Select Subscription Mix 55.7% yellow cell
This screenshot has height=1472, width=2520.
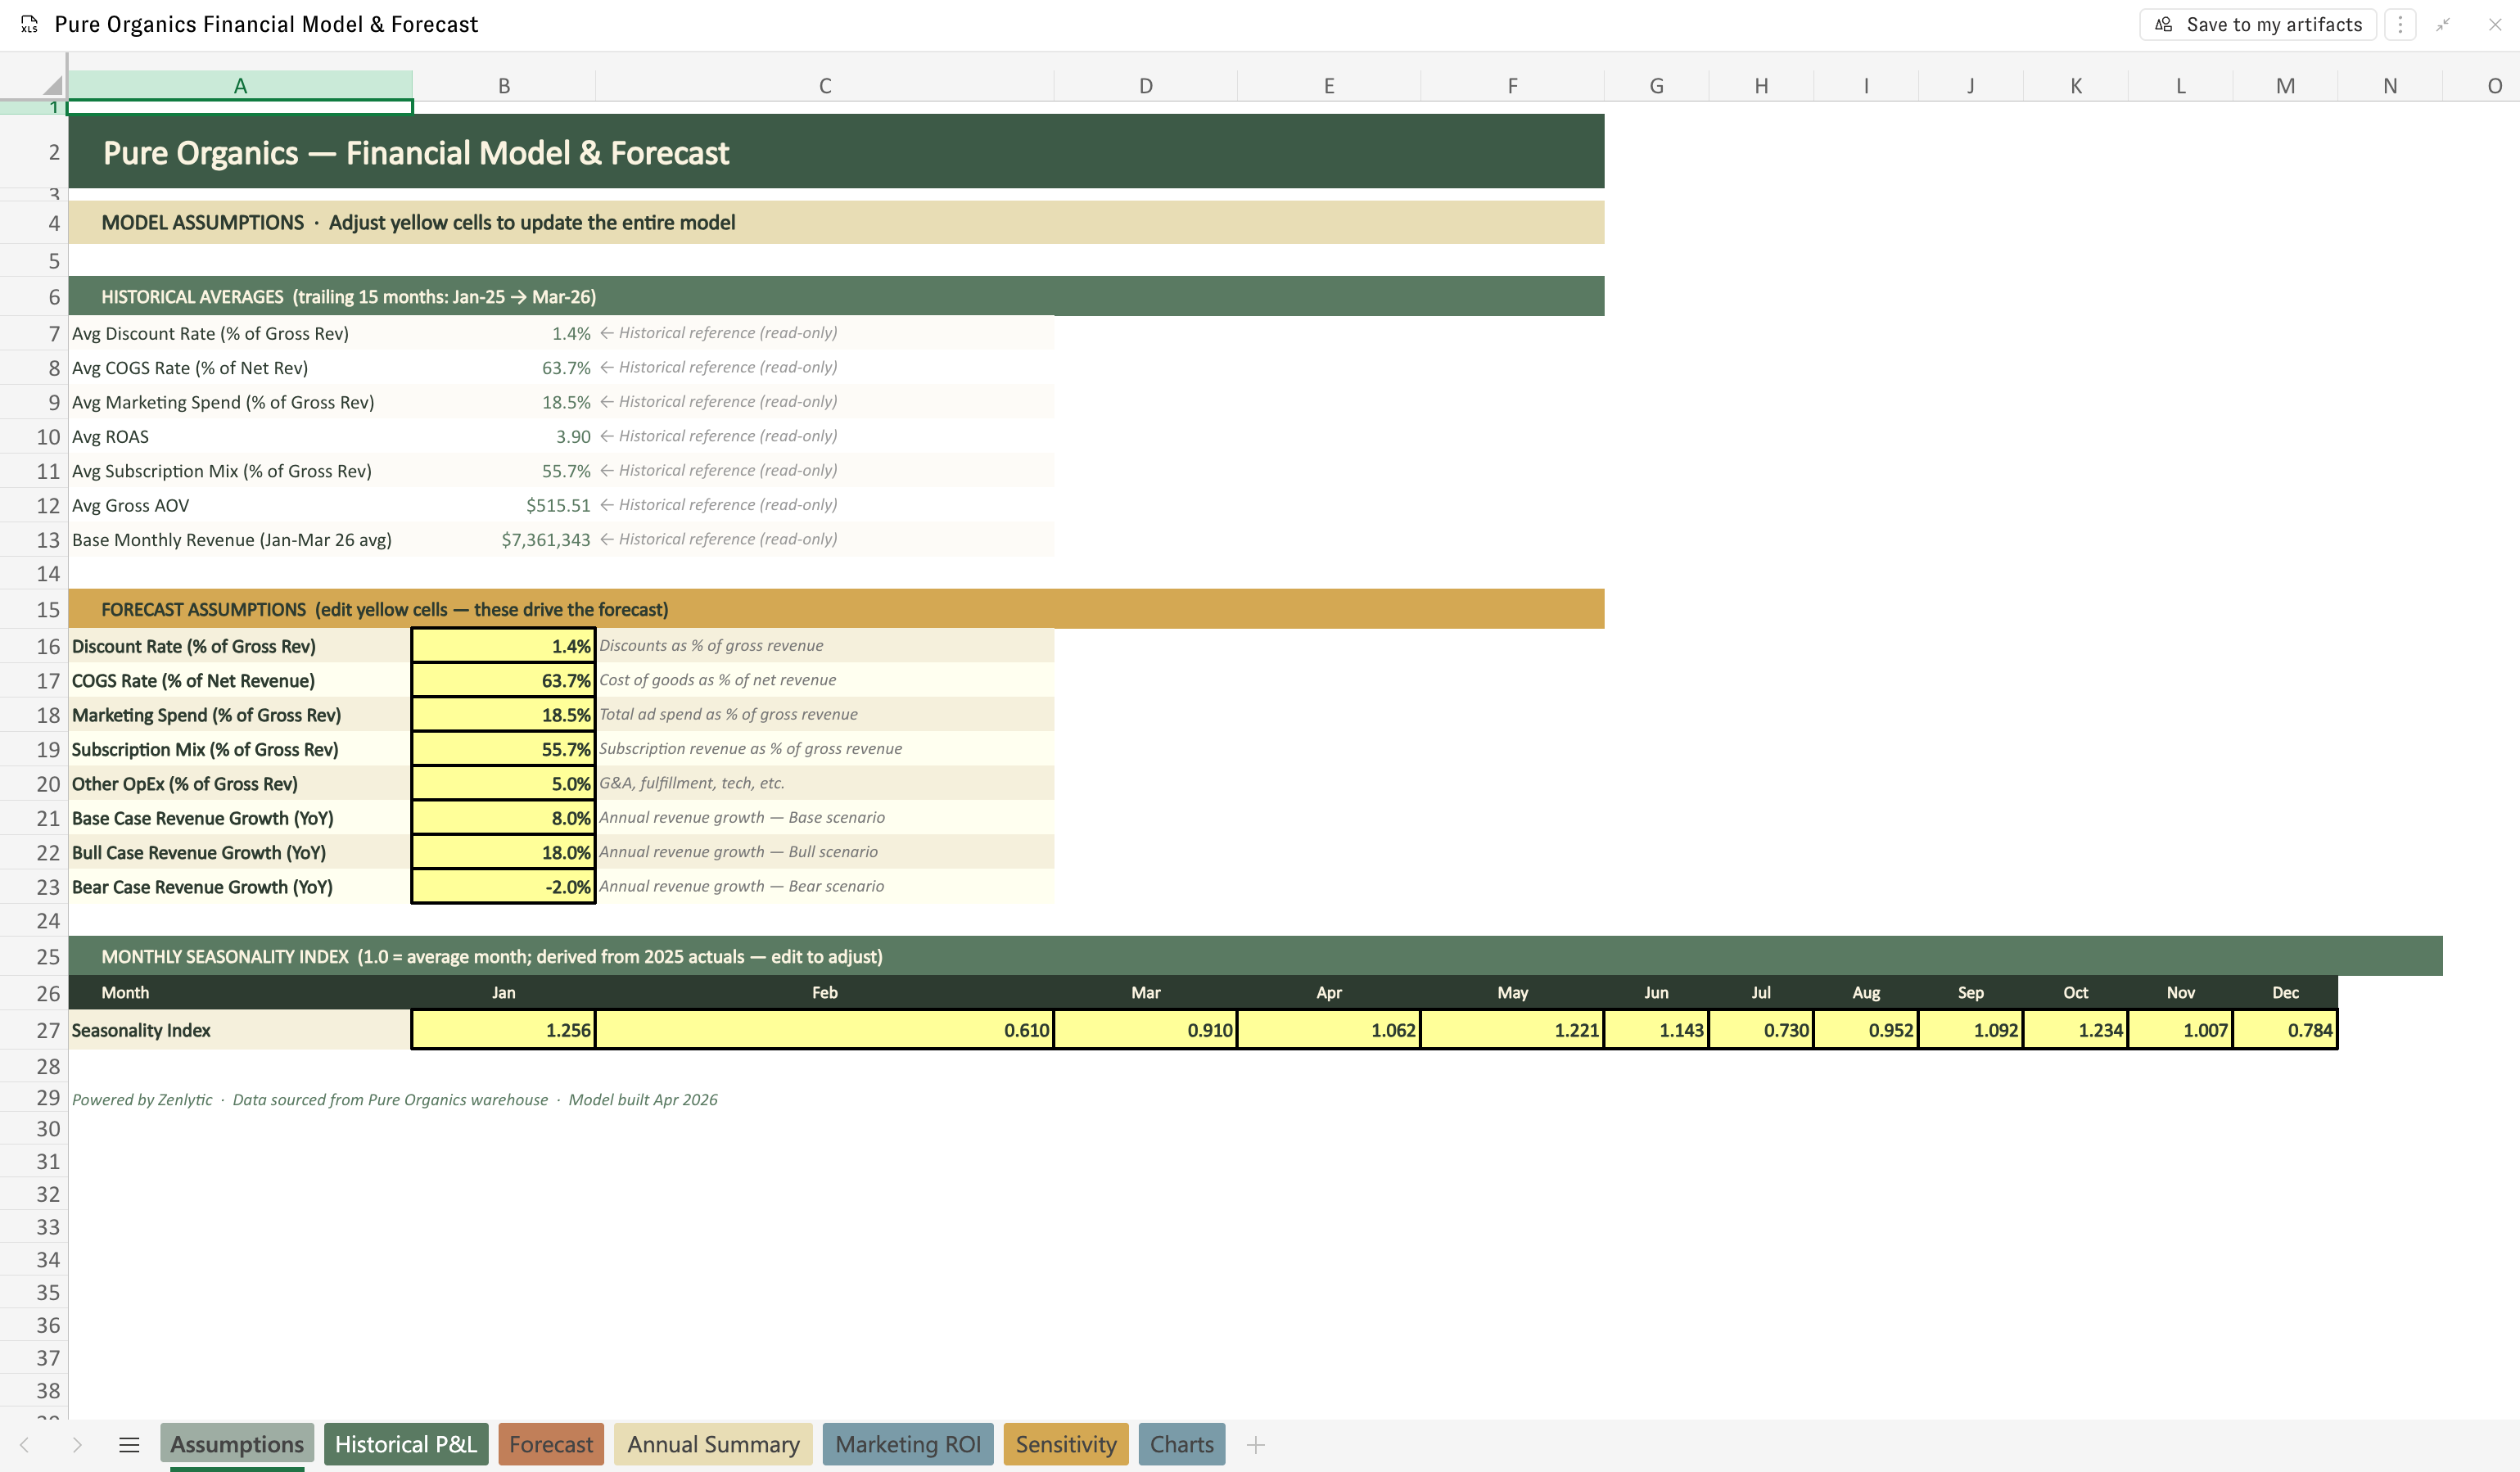coord(504,749)
